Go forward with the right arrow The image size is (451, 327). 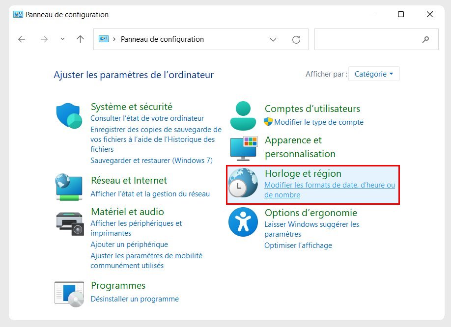(44, 39)
